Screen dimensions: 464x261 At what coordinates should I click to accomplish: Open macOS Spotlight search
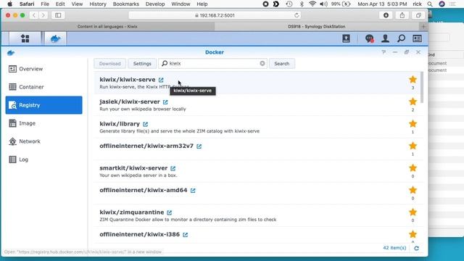430,4
